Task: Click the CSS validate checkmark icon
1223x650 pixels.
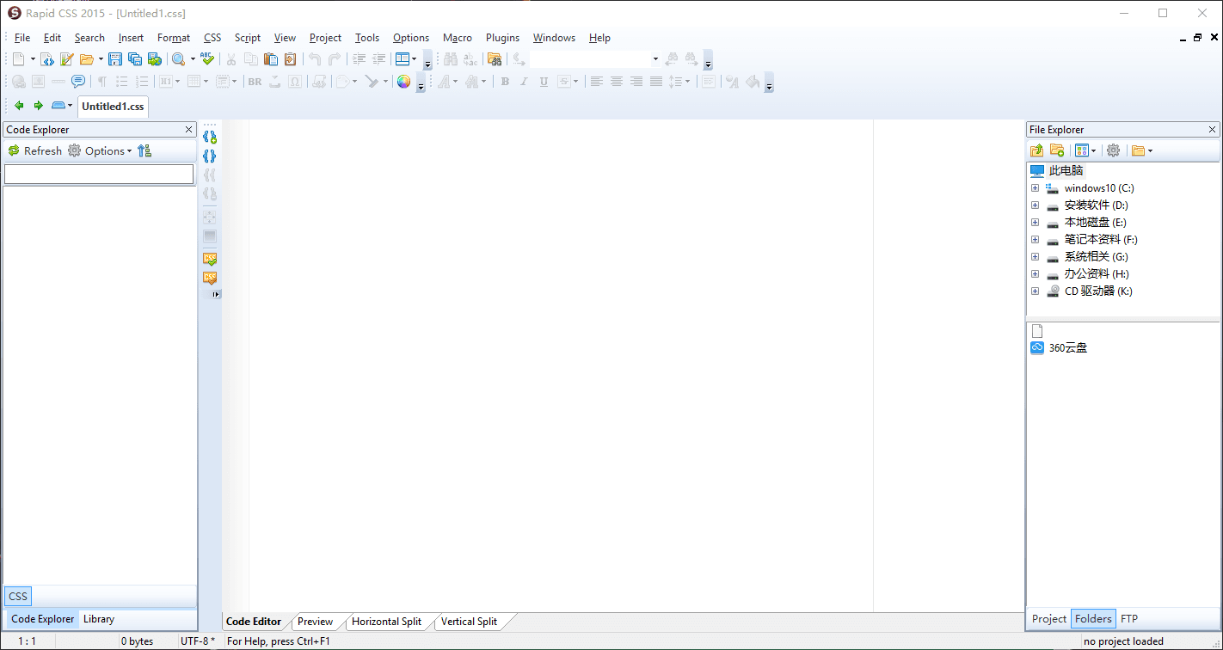Action: [x=210, y=258]
